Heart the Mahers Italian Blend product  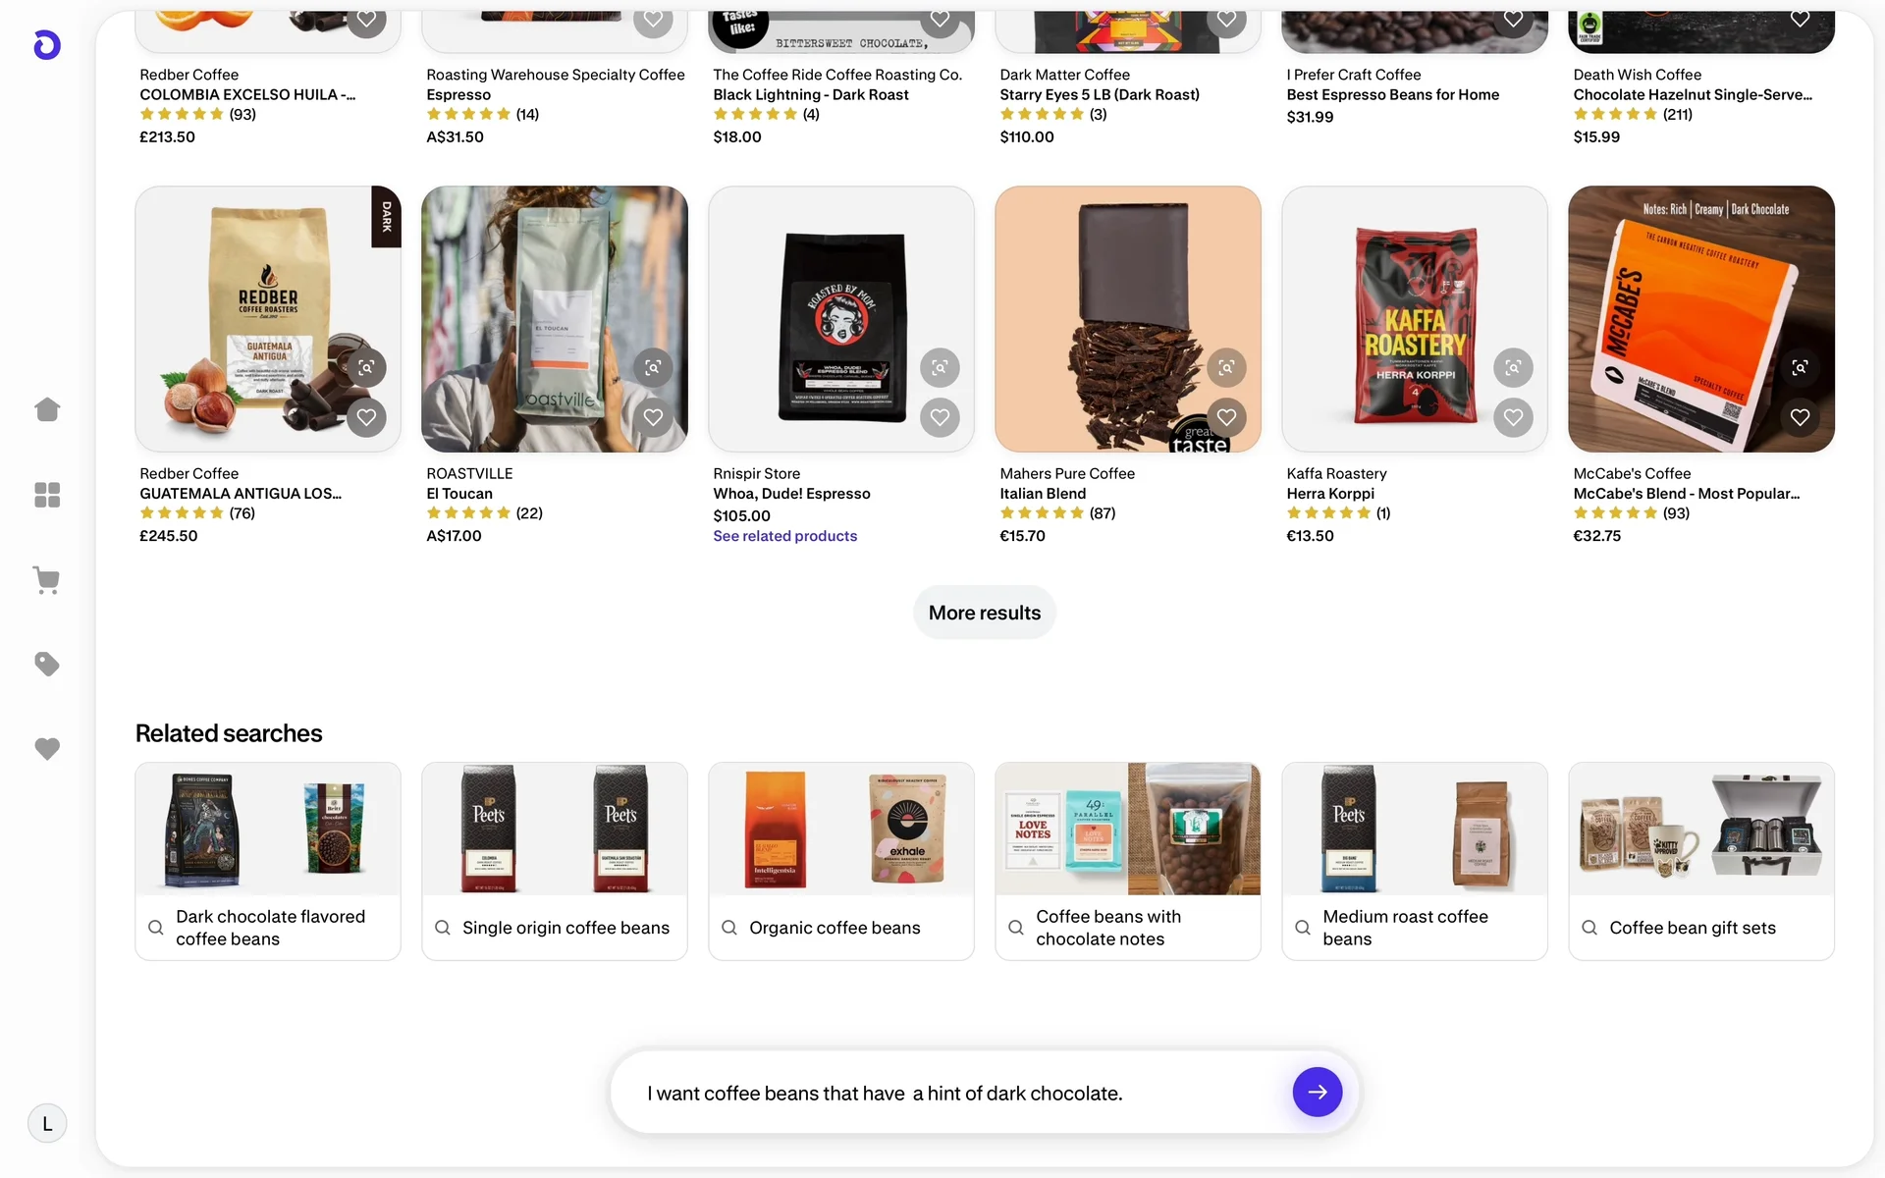point(1226,417)
